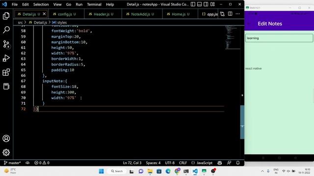Screen dimensions: 314x176
Task: Open the Manage gear icon
Action: pos(6,153)
